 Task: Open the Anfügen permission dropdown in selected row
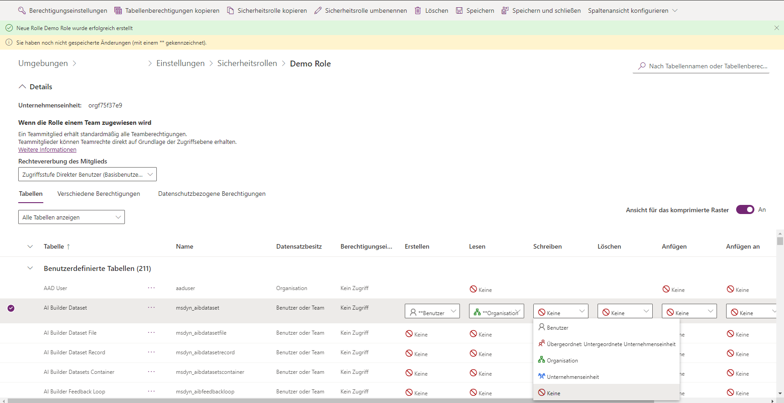tap(689, 311)
